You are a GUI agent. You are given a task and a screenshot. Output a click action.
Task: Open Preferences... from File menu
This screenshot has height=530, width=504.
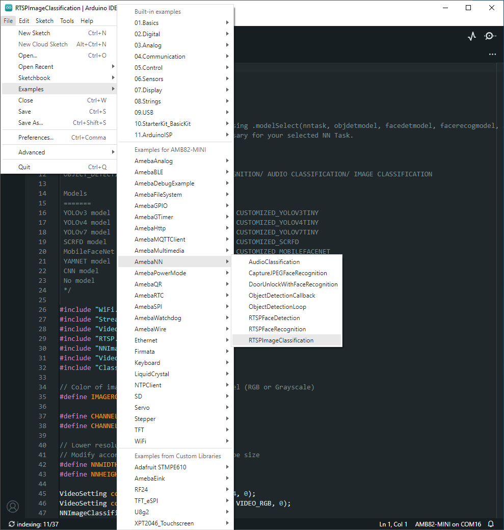[x=59, y=137]
